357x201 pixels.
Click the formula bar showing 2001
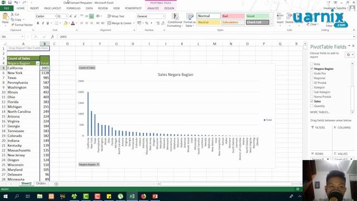(x=206, y=37)
